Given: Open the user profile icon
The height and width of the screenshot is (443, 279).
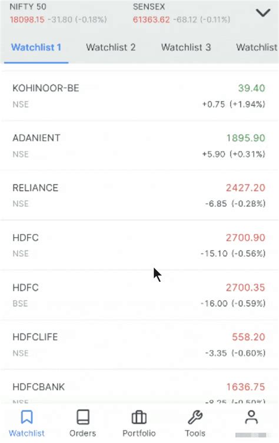Looking at the screenshot, I should coord(251,417).
